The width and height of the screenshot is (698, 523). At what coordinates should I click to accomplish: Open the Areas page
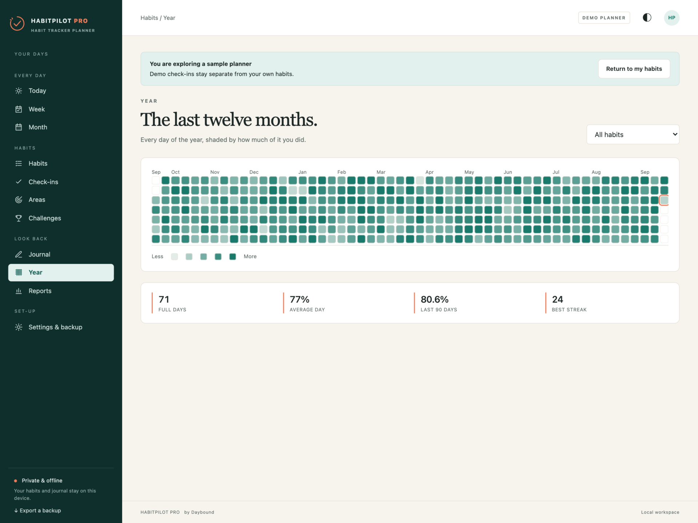(61, 200)
